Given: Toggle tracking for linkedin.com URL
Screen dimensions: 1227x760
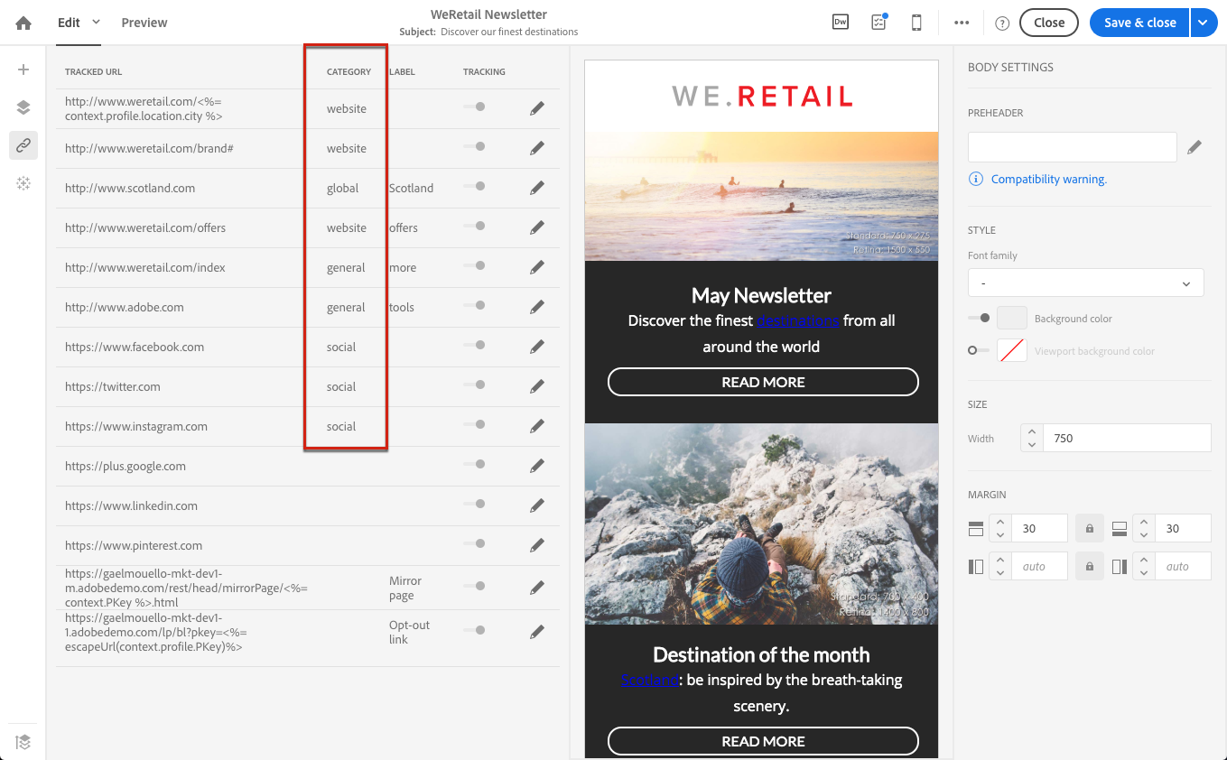Looking at the screenshot, I should 474,504.
